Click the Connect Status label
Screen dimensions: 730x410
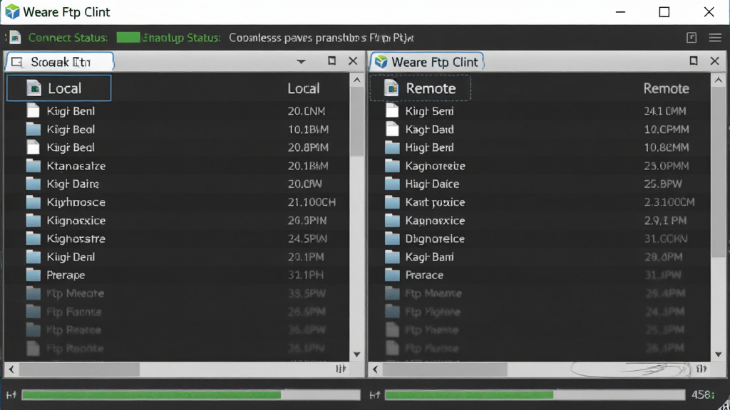pyautogui.click(x=68, y=38)
